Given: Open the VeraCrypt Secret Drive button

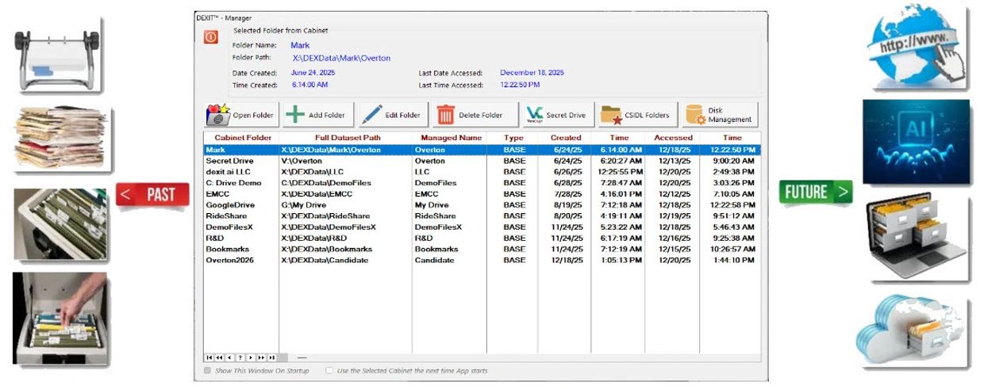Looking at the screenshot, I should pos(555,115).
